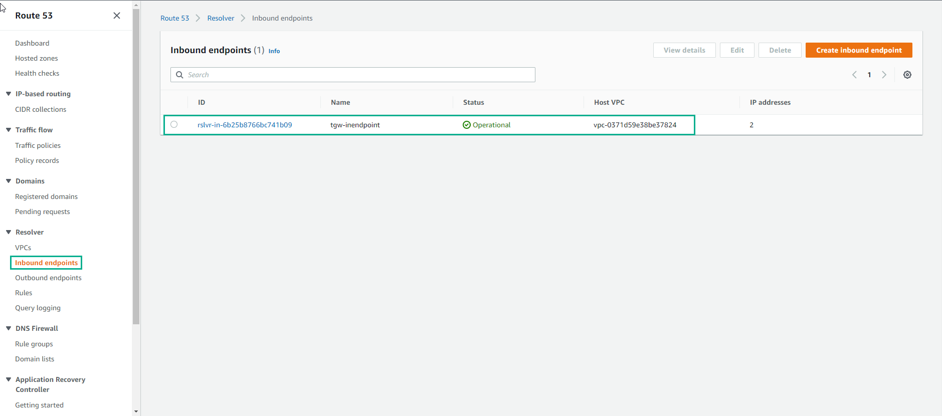Image resolution: width=942 pixels, height=416 pixels.
Task: Click the tgw-inendpoint name cell
Action: click(355, 125)
